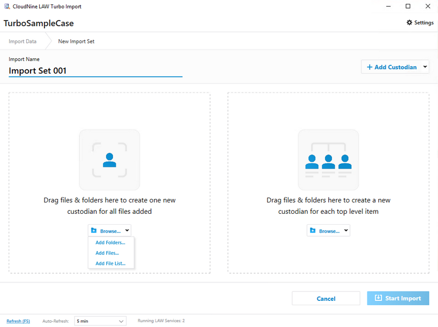
Task: Click the folder icon on left Browse button
Action: [x=94, y=231]
